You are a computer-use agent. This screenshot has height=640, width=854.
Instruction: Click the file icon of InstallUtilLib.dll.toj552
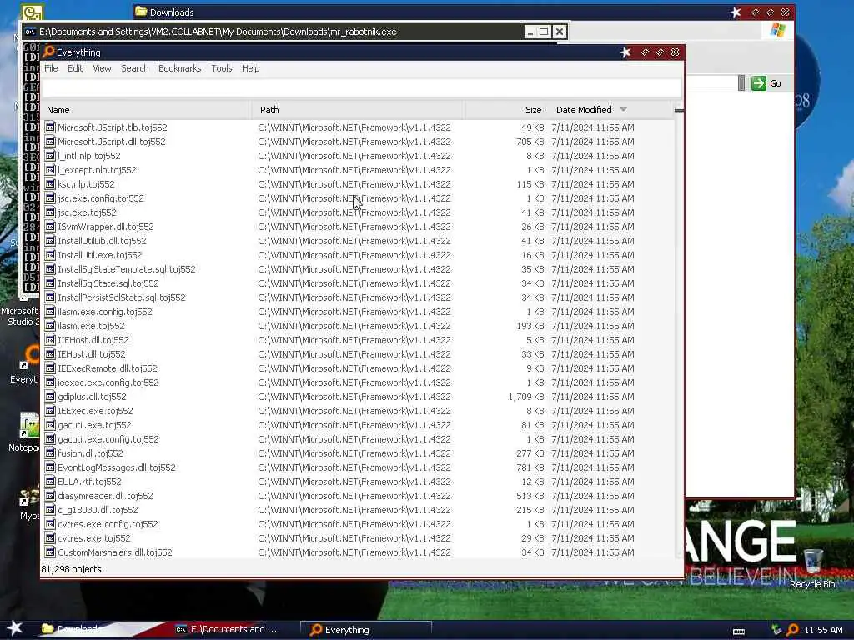pos(50,241)
